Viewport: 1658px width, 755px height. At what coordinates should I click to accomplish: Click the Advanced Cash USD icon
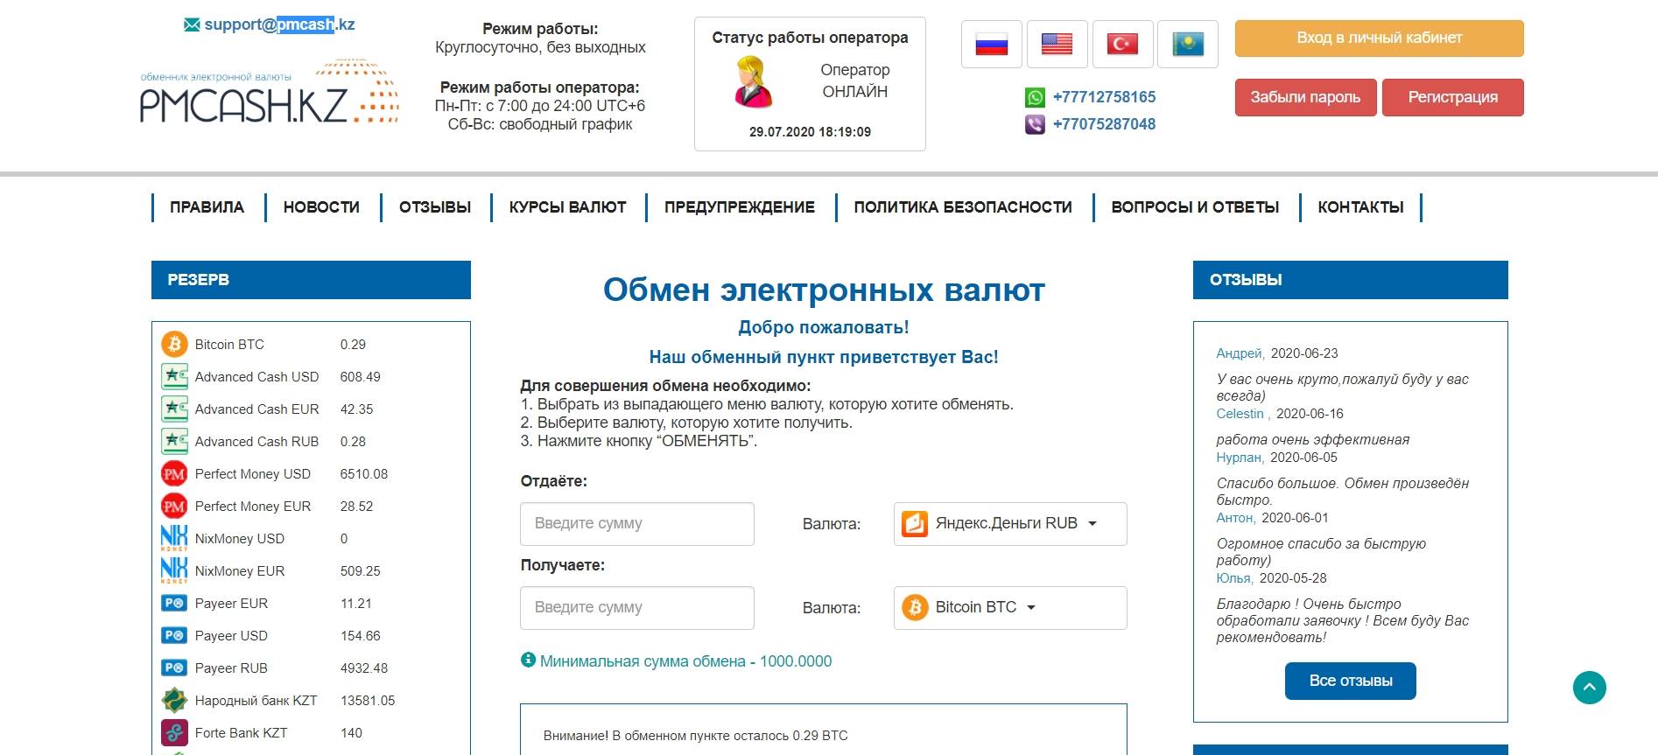click(x=174, y=376)
